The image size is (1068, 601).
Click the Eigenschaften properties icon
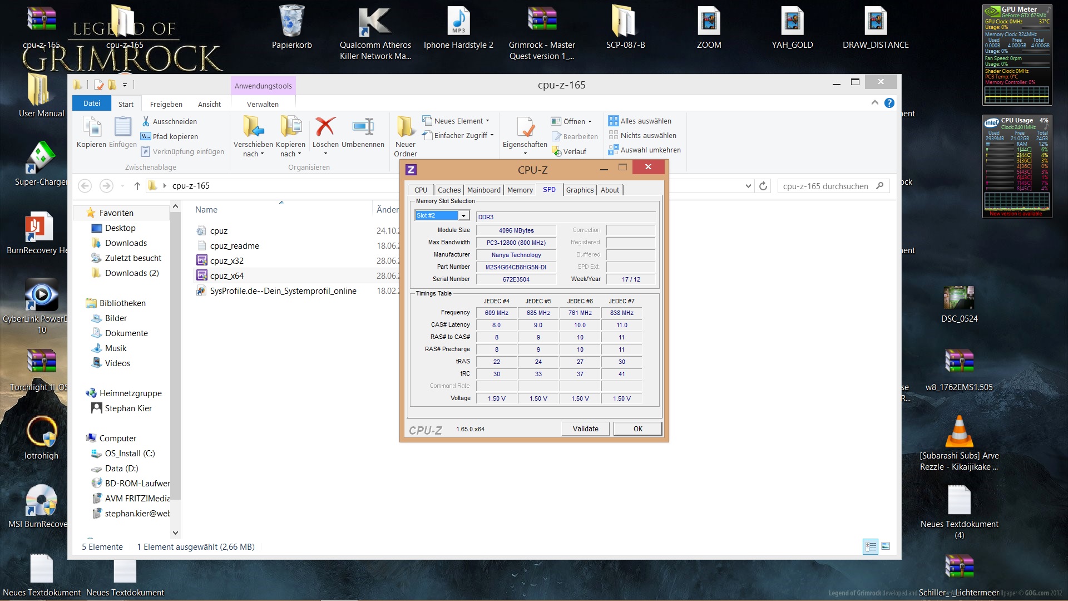[x=525, y=127]
